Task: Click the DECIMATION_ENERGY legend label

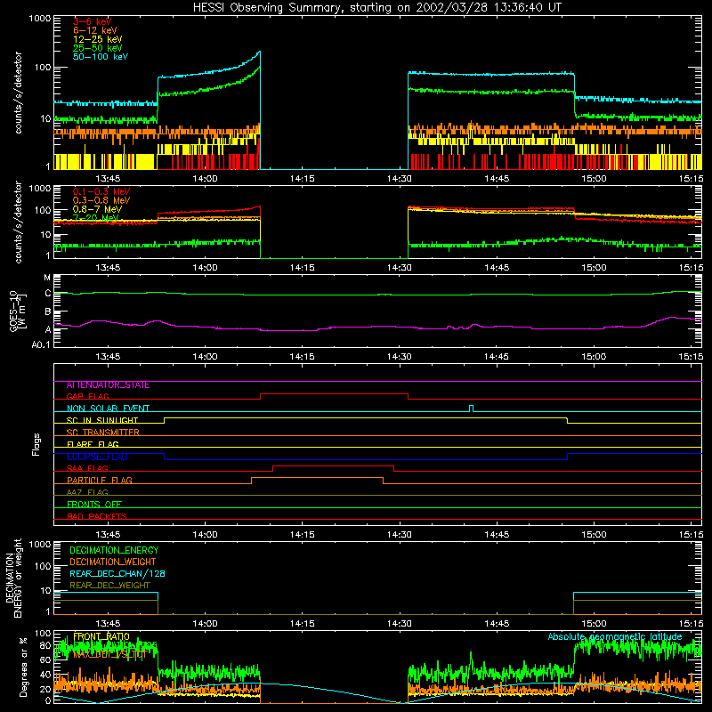Action: pos(114,550)
